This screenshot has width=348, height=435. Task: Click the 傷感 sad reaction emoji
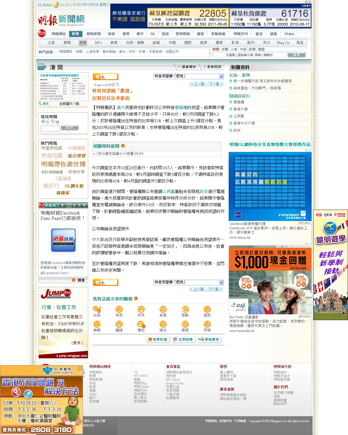point(185,324)
